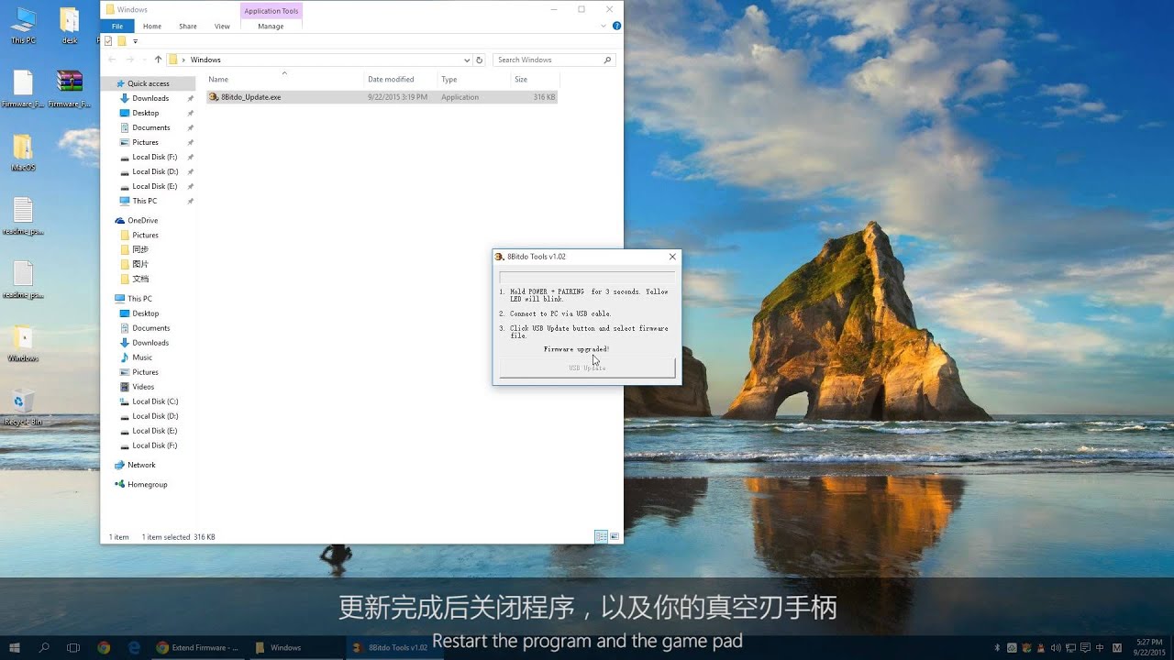Click the firmware progress bar in 8Bitdo Tools
Viewport: 1174px width, 660px height.
[587, 276]
